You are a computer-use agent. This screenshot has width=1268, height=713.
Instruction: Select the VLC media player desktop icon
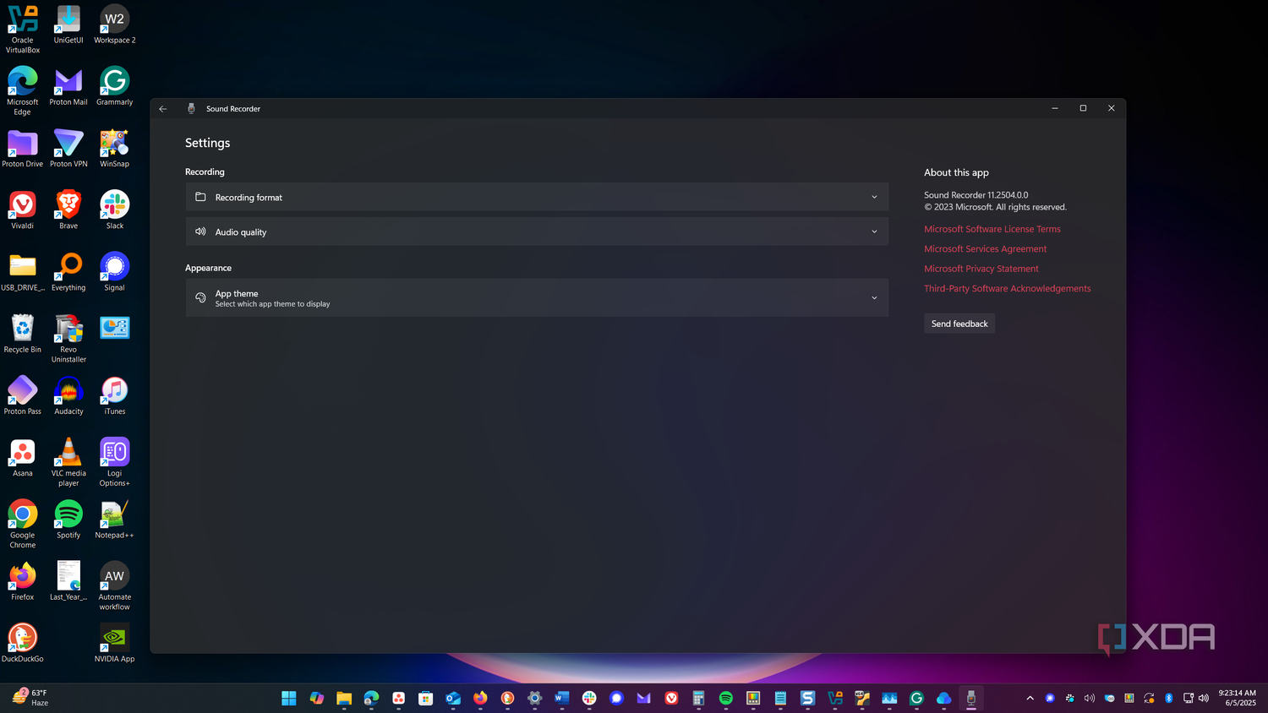coord(68,462)
